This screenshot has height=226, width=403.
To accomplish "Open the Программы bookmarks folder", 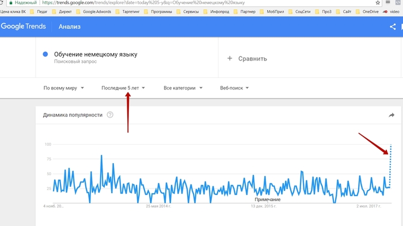I will [158, 12].
